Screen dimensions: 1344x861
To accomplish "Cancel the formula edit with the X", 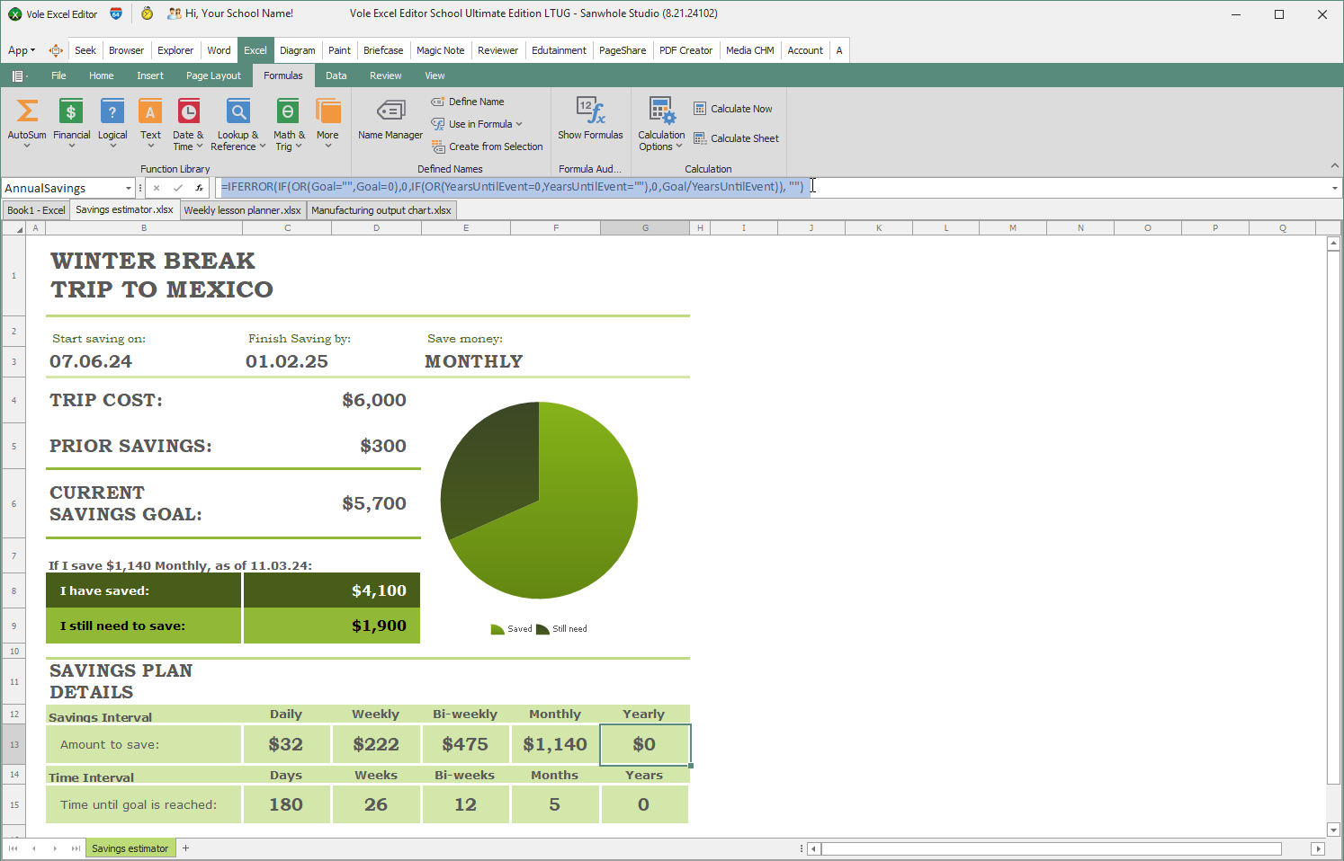I will point(157,188).
